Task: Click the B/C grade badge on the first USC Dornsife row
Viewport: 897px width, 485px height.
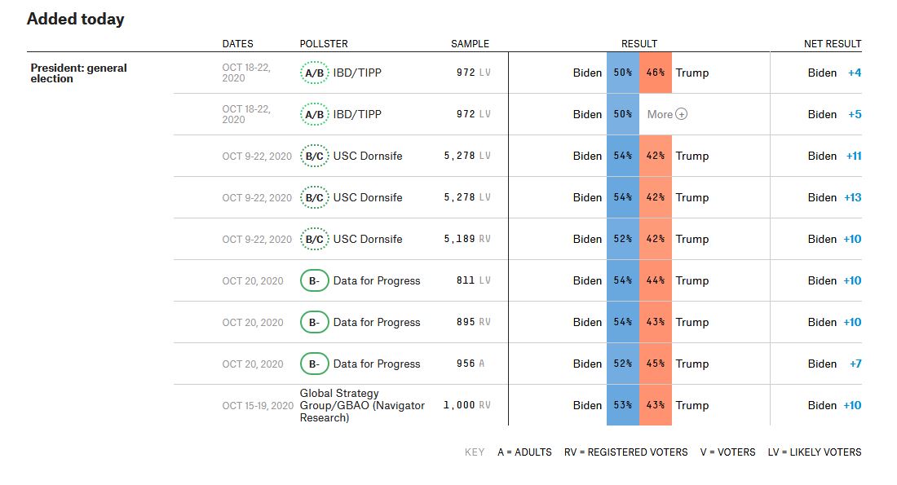Action: (314, 156)
